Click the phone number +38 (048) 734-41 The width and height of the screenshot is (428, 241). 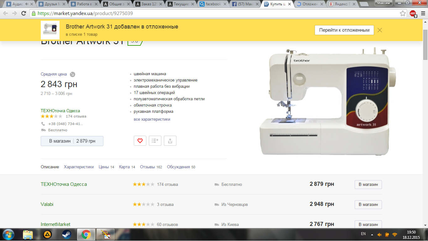tap(65, 124)
